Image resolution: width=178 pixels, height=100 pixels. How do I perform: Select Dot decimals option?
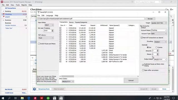pos(148,47)
